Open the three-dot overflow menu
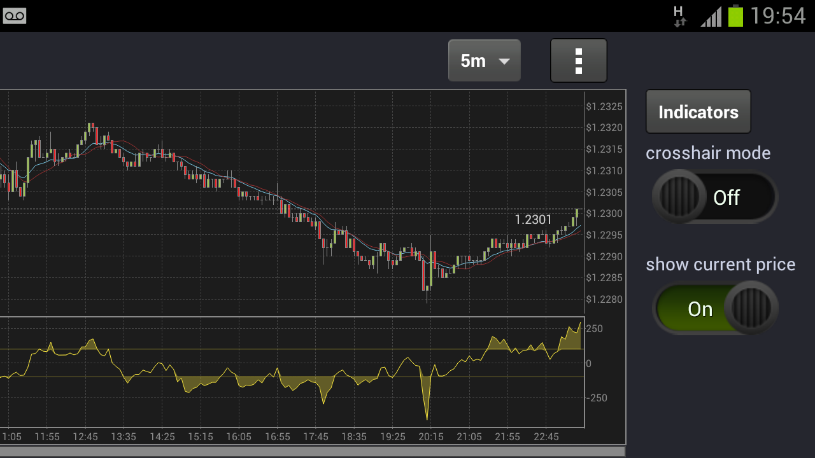 click(578, 61)
